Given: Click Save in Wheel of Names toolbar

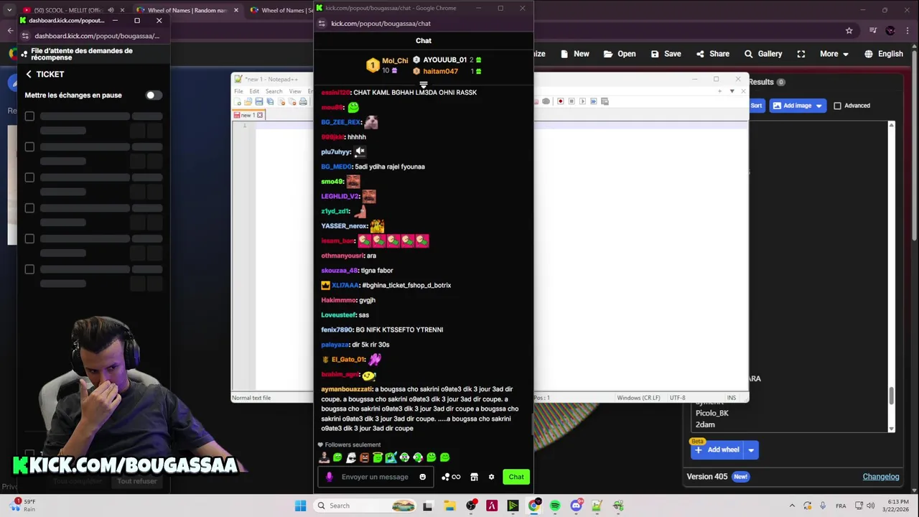Looking at the screenshot, I should pyautogui.click(x=666, y=54).
